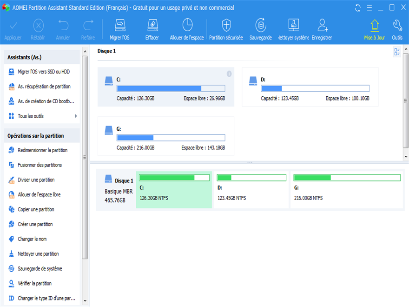Select Sauvegarde de système operation
Viewport: 409px width, 307px height.
(42, 269)
